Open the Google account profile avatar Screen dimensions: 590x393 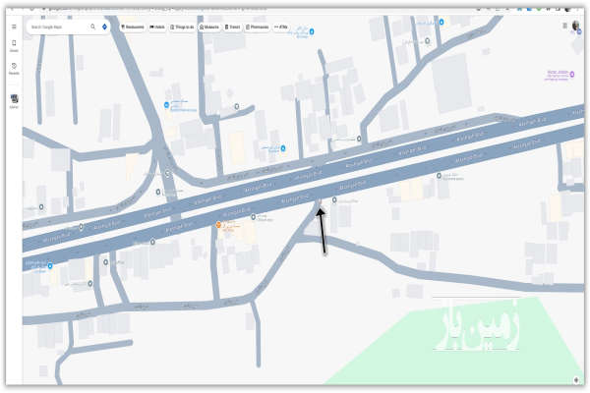point(575,26)
